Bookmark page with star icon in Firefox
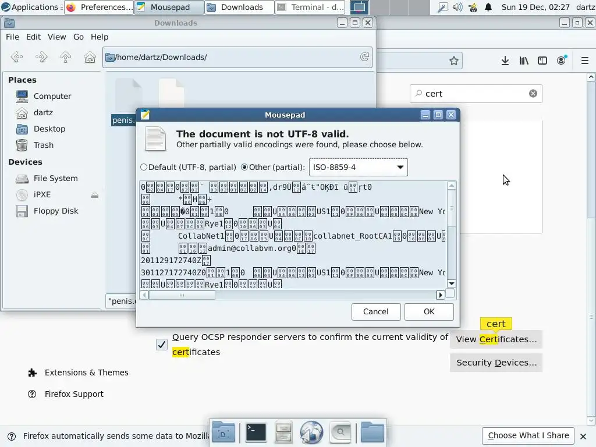The image size is (596, 447). click(x=453, y=61)
